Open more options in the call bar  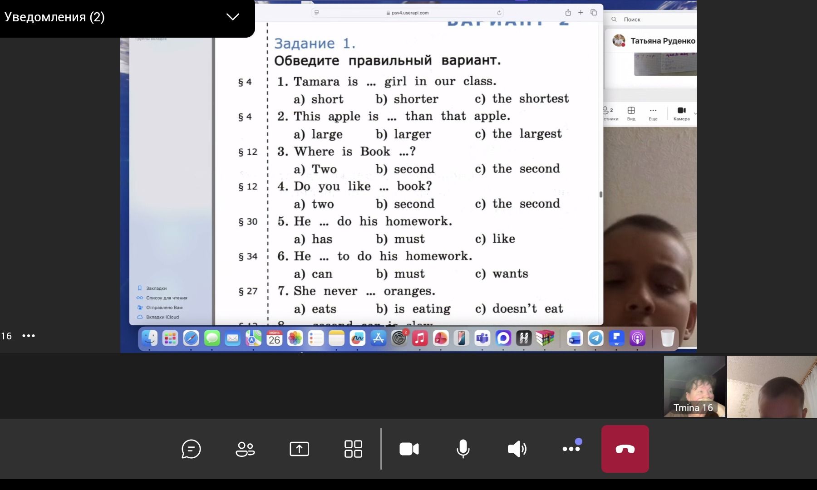pyautogui.click(x=571, y=448)
